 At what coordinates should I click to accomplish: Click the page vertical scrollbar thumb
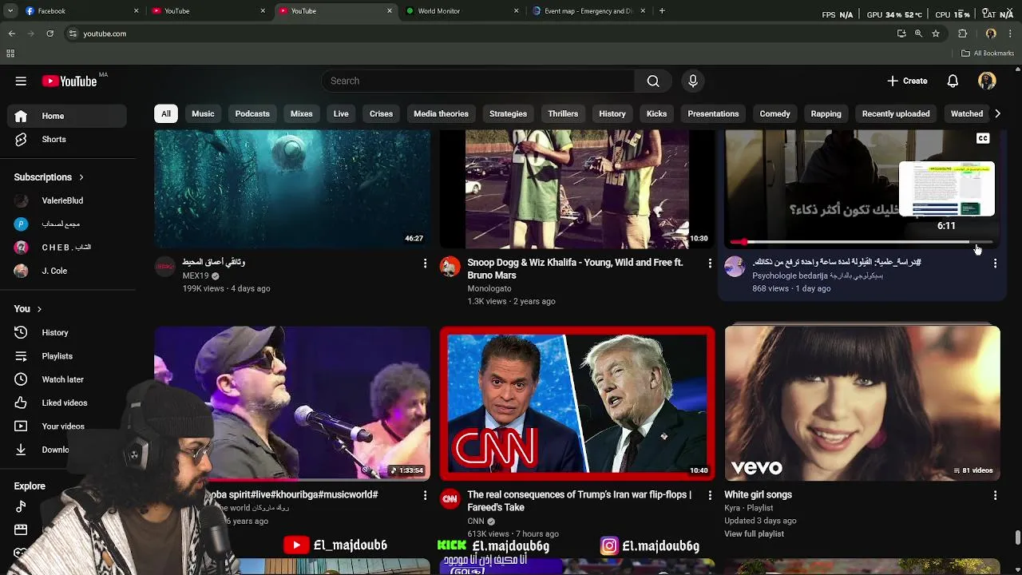click(x=1017, y=537)
